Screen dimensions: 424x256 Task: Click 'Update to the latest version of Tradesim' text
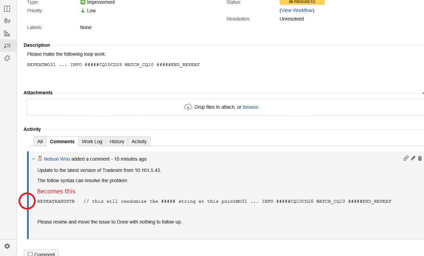[x=99, y=170]
